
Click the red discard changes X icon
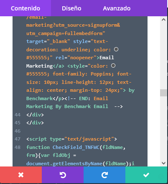[21, 175]
